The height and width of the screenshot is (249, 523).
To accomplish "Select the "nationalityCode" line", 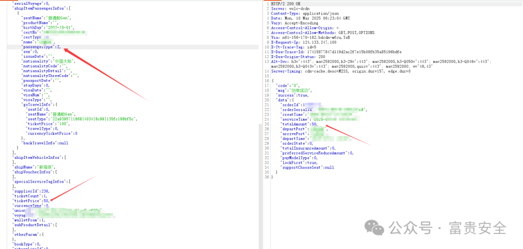I will pos(44,66).
